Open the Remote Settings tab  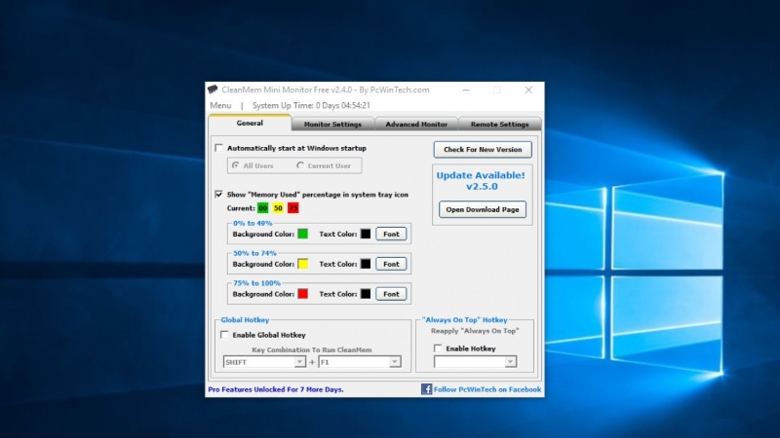[x=499, y=125]
